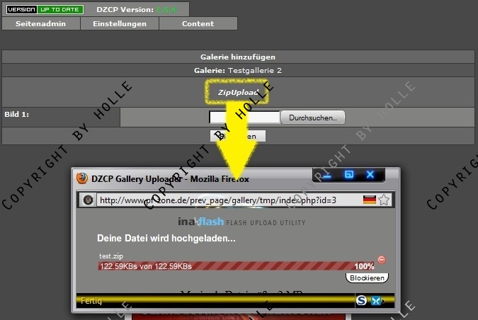Click the site identity icon in address bar
The height and width of the screenshot is (320, 478).
tap(88, 200)
